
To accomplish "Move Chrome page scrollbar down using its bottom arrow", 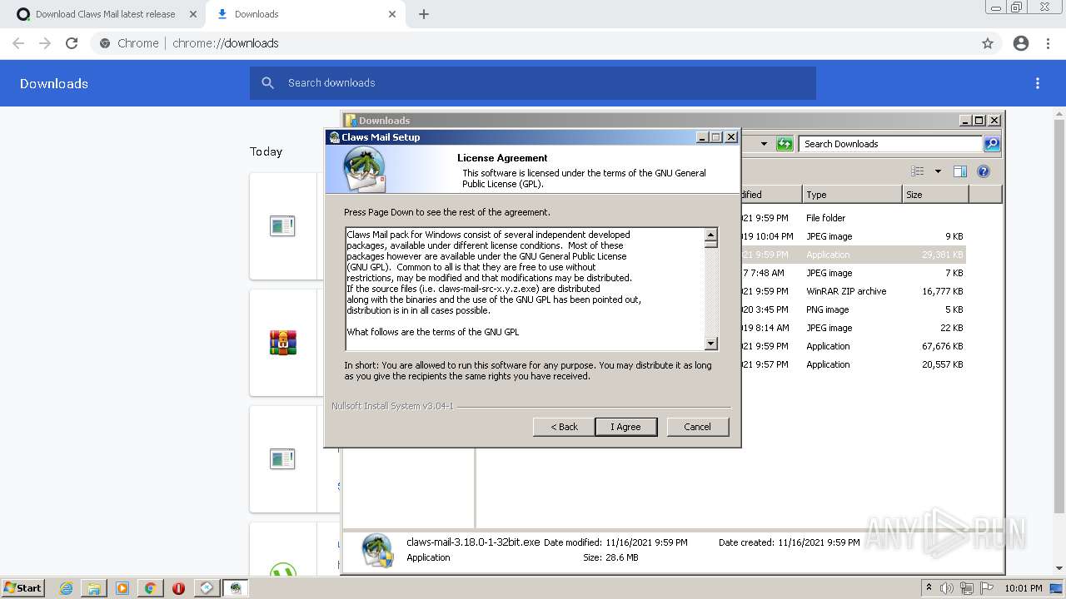I will coord(1059,569).
